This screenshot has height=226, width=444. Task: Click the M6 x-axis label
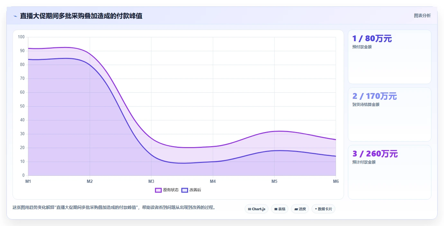pos(336,182)
